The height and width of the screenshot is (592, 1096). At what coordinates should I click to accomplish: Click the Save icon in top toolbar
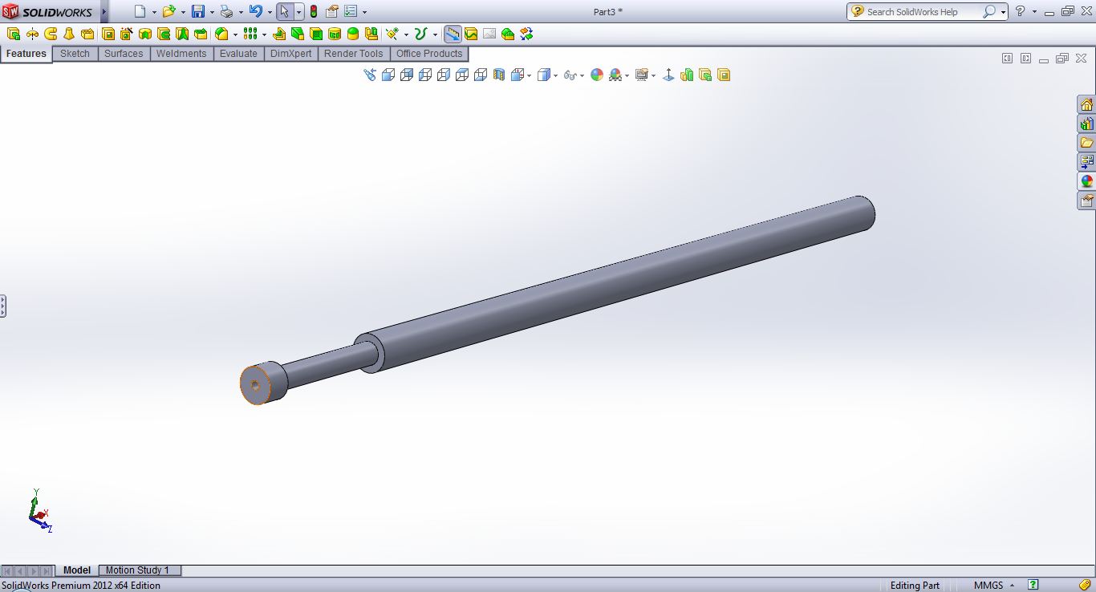pos(198,11)
